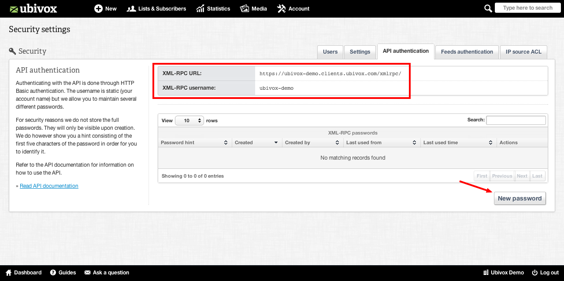Click the Ask a question envelope icon
Screen dimensions: 564x281
click(x=87, y=273)
